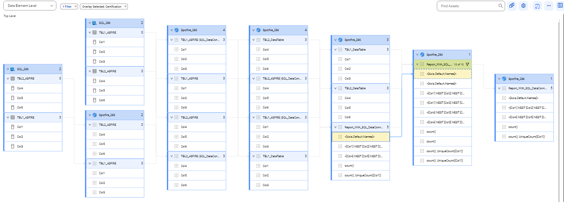This screenshot has width=564, height=202.
Task: Select Col4 in Spotfire_286 card numbered 2
Action: (x=115, y=134)
